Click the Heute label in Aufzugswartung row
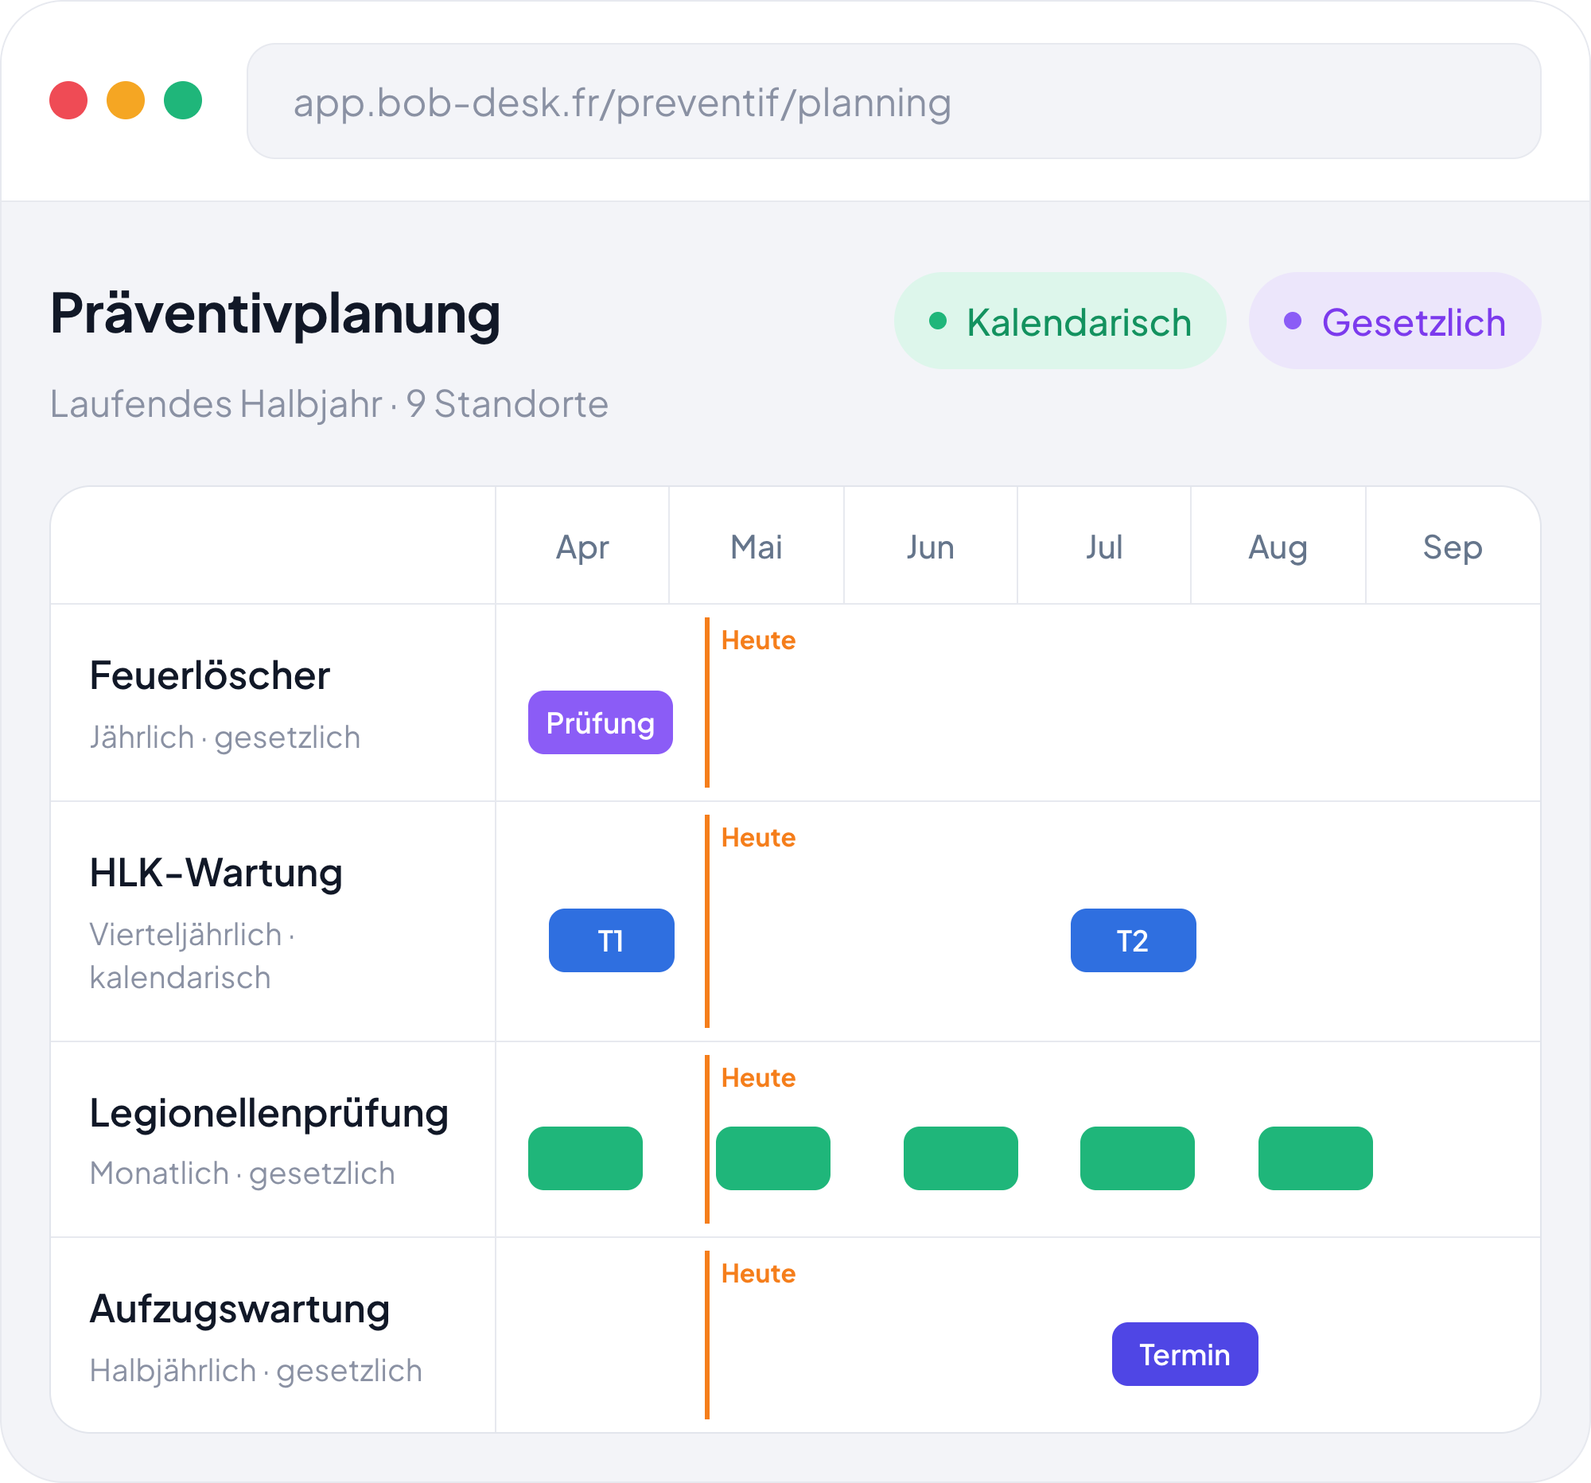1591x1483 pixels. click(758, 1273)
